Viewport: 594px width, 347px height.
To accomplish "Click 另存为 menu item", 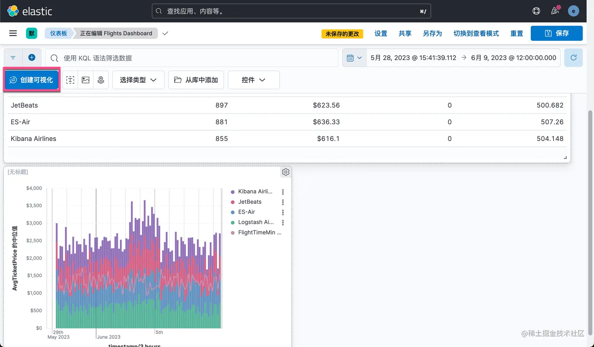I will 433,33.
